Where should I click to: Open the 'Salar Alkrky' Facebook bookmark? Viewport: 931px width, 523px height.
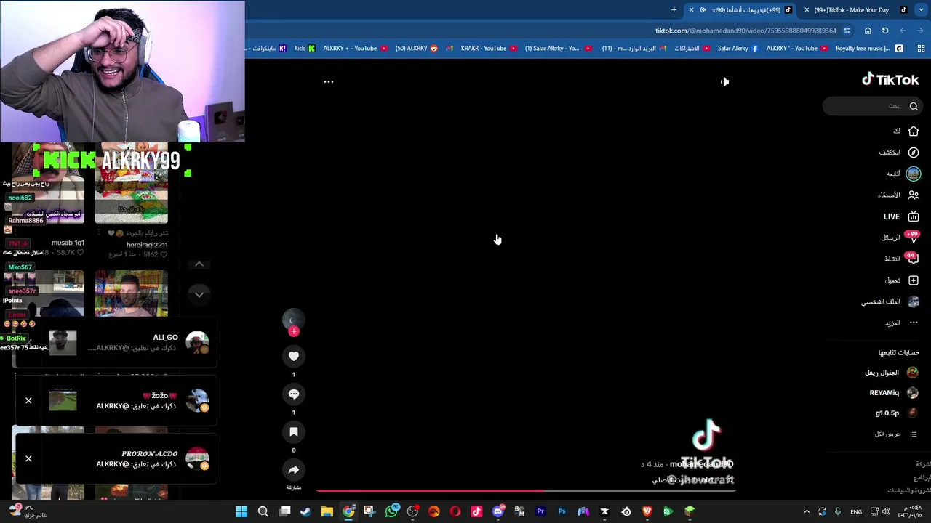point(738,49)
